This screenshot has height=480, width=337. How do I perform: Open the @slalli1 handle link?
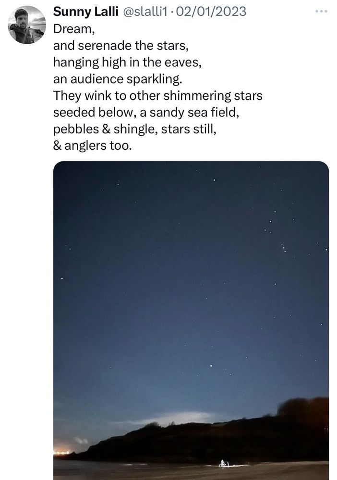point(145,12)
